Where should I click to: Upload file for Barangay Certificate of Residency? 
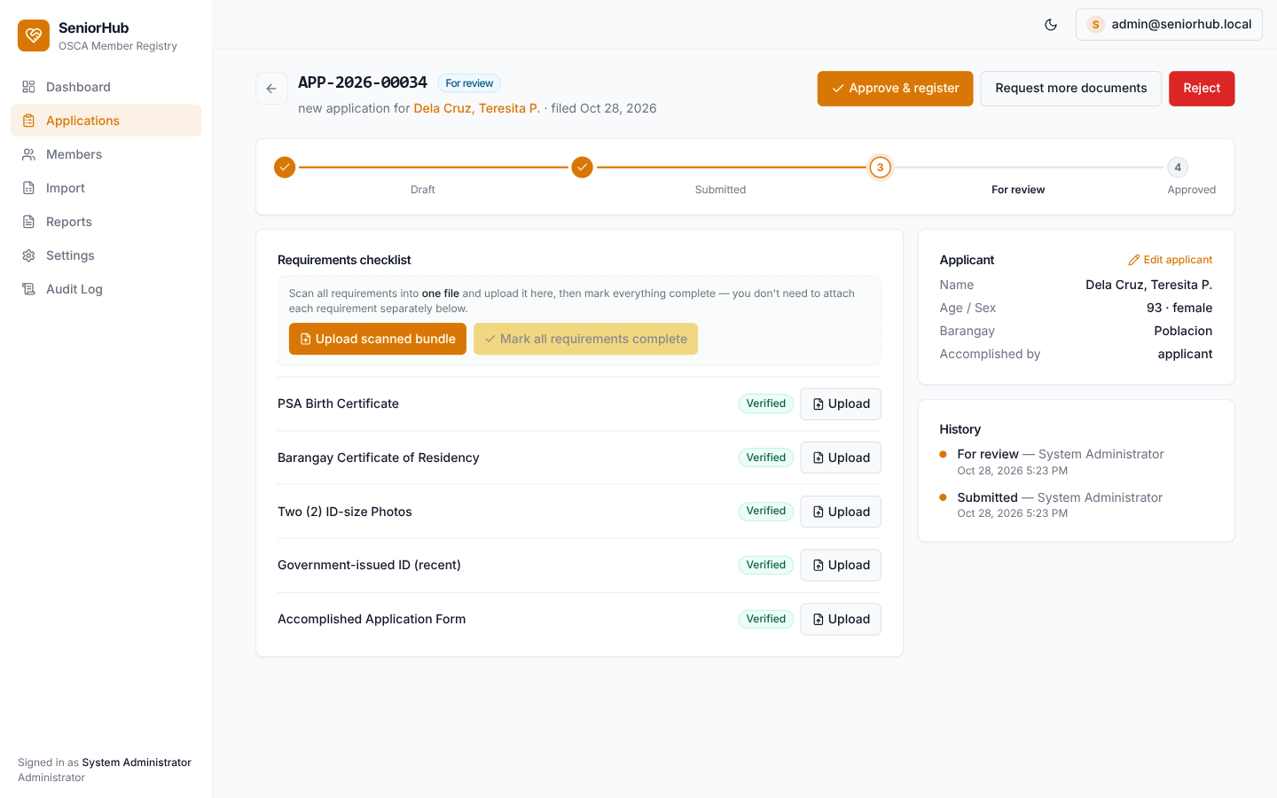(x=841, y=458)
